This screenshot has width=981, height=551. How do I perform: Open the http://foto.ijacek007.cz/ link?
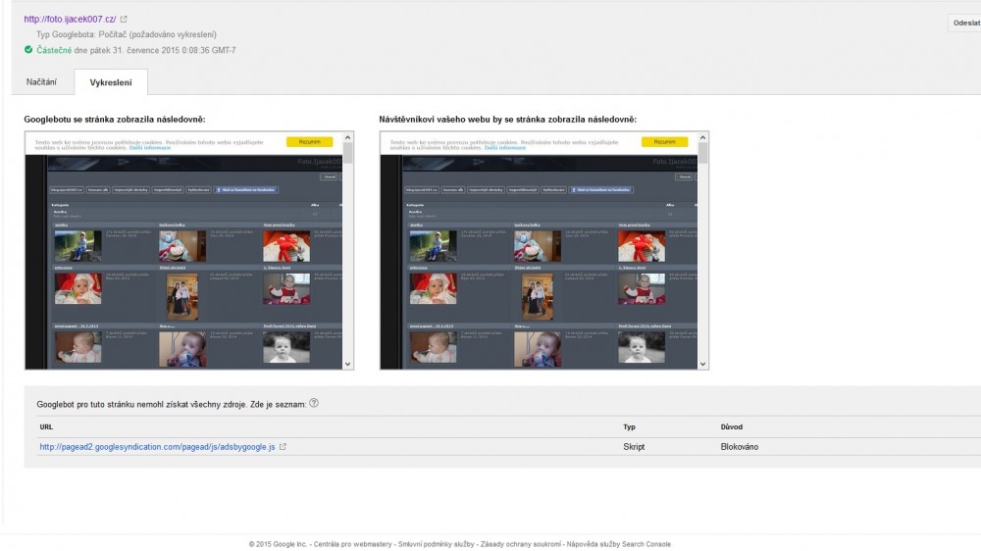pyautogui.click(x=70, y=20)
